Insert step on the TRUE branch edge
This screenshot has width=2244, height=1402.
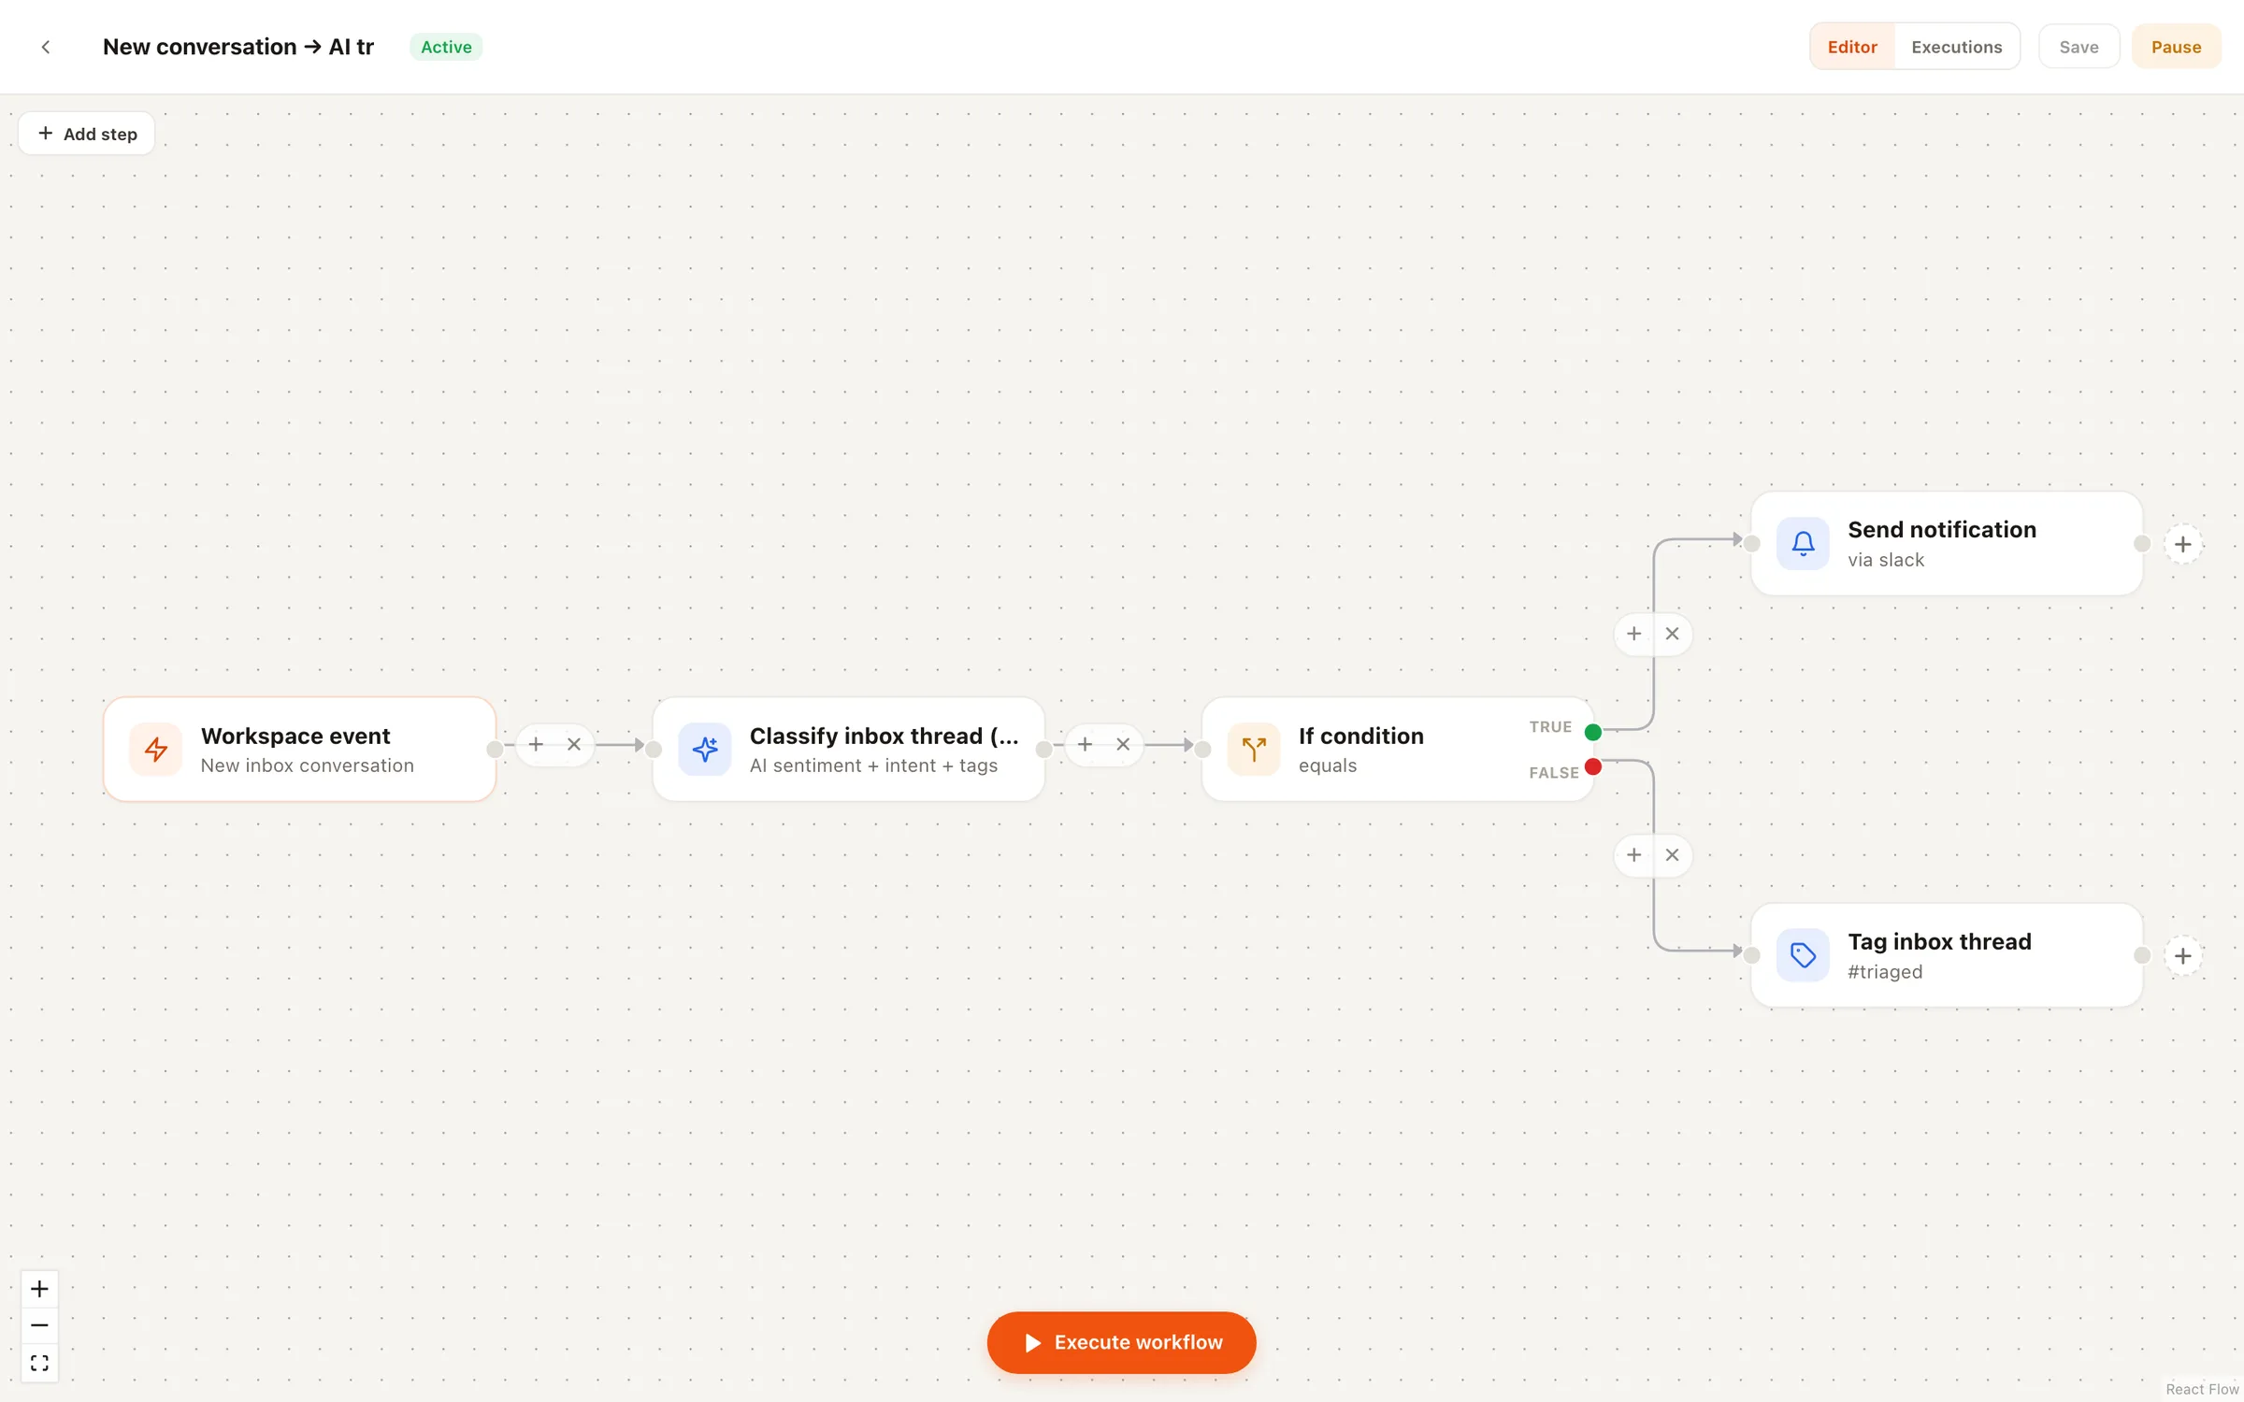click(1633, 634)
